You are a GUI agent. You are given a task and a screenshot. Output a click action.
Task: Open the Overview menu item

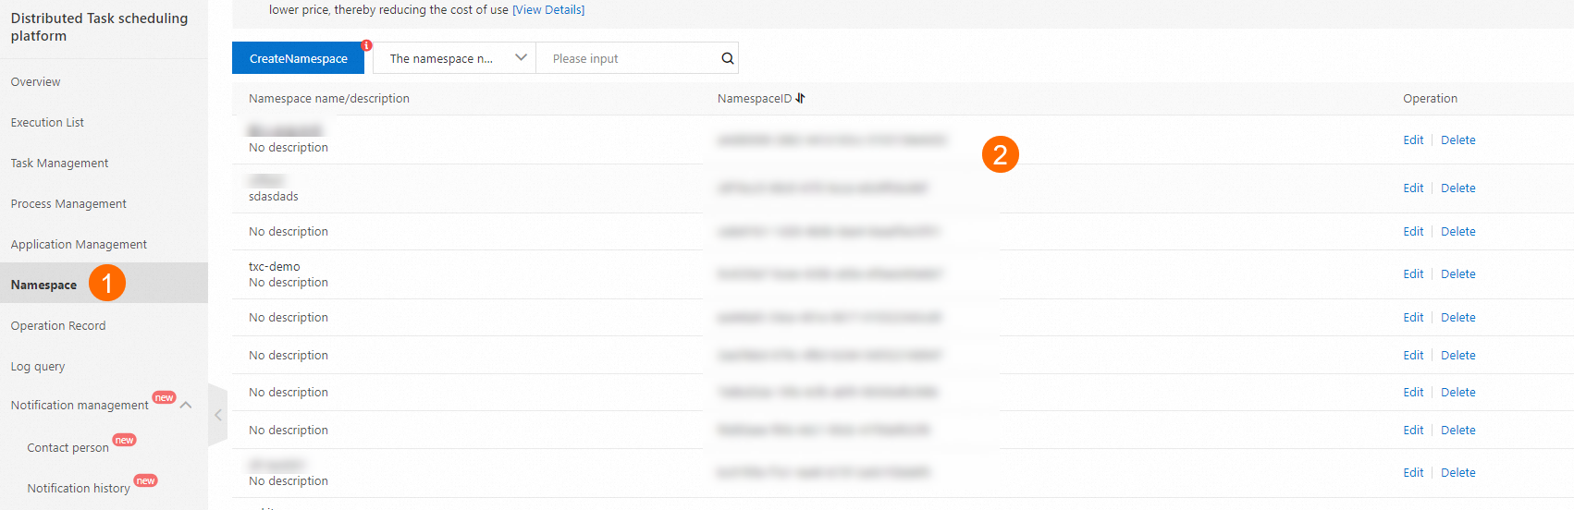pos(35,81)
